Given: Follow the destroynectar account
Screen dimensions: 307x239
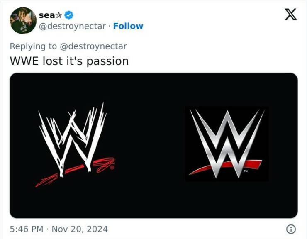Looking at the screenshot, I should click(128, 26).
